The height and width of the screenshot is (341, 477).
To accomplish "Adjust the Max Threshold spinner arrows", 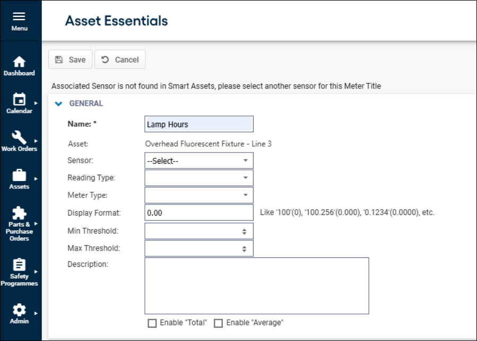I will click(244, 248).
